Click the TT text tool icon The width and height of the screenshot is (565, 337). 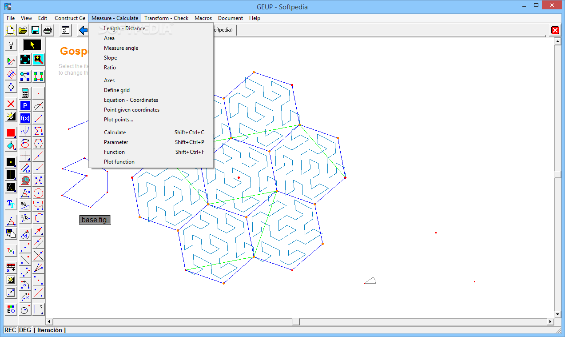click(x=11, y=204)
